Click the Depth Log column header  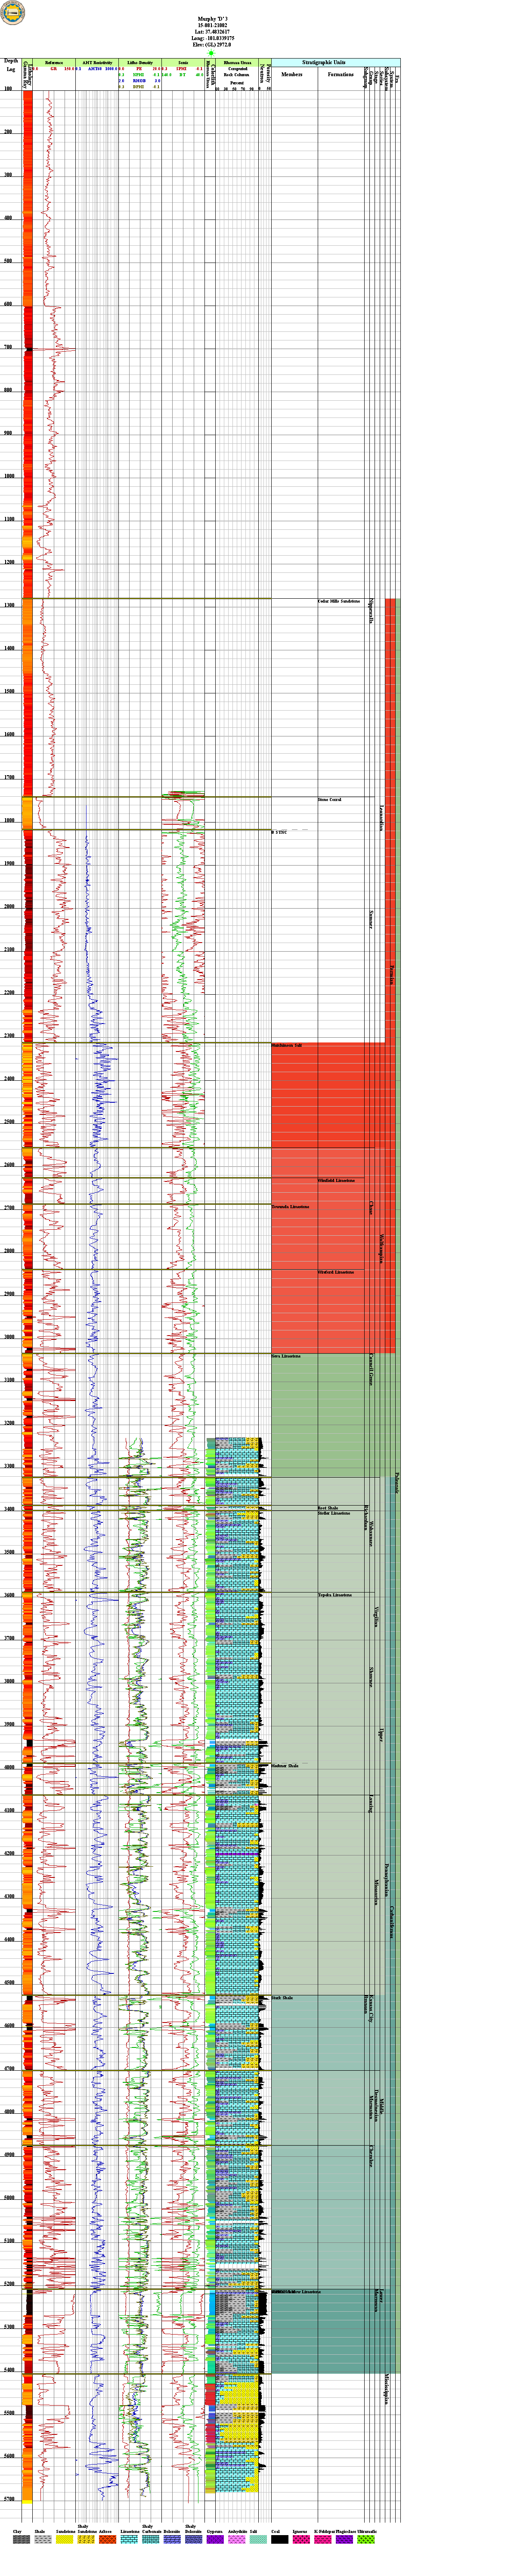click(11, 65)
